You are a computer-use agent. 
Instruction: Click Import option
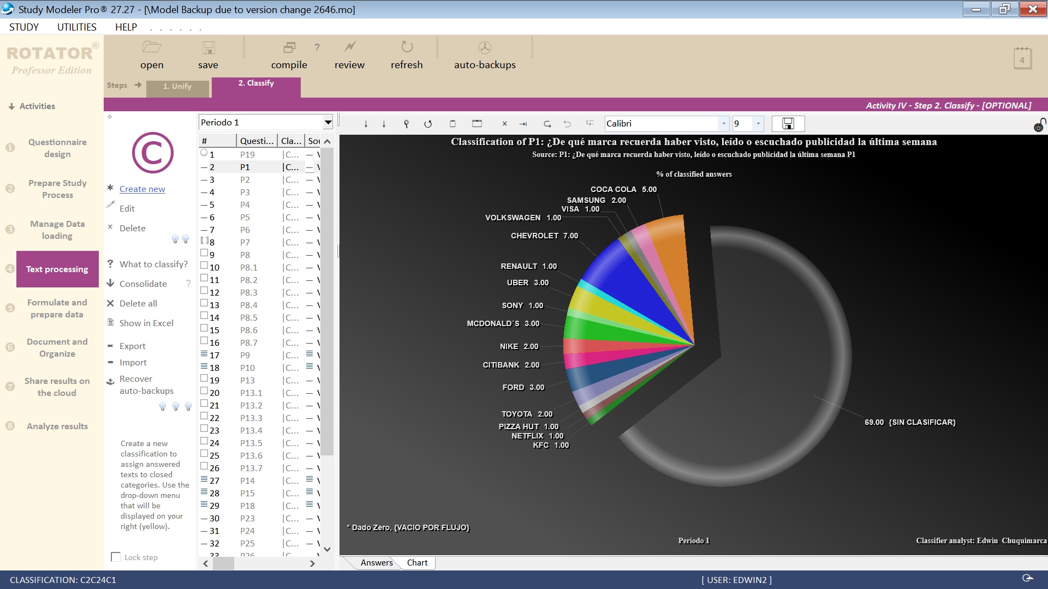click(133, 362)
